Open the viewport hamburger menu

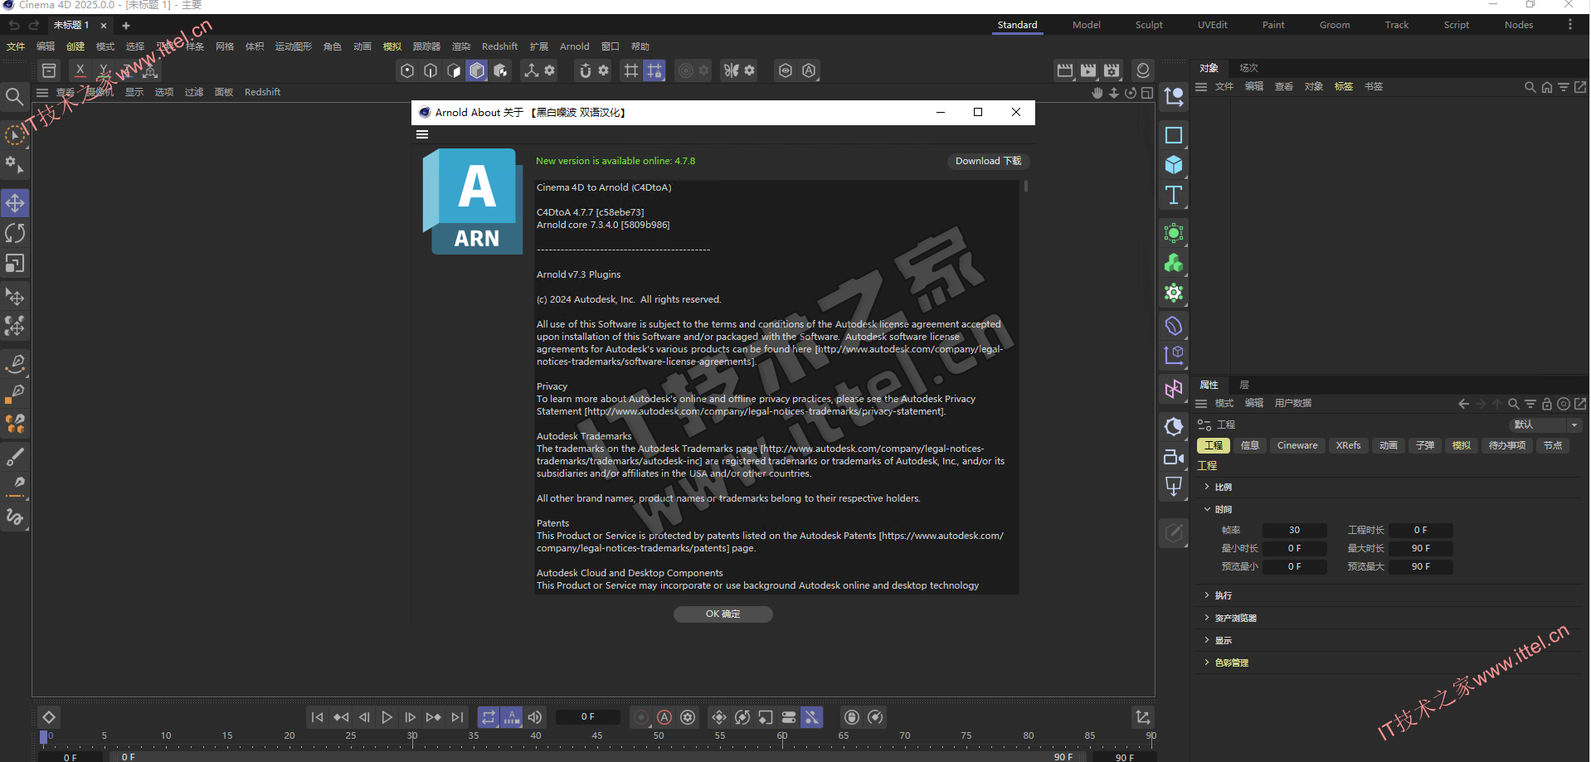coord(42,92)
